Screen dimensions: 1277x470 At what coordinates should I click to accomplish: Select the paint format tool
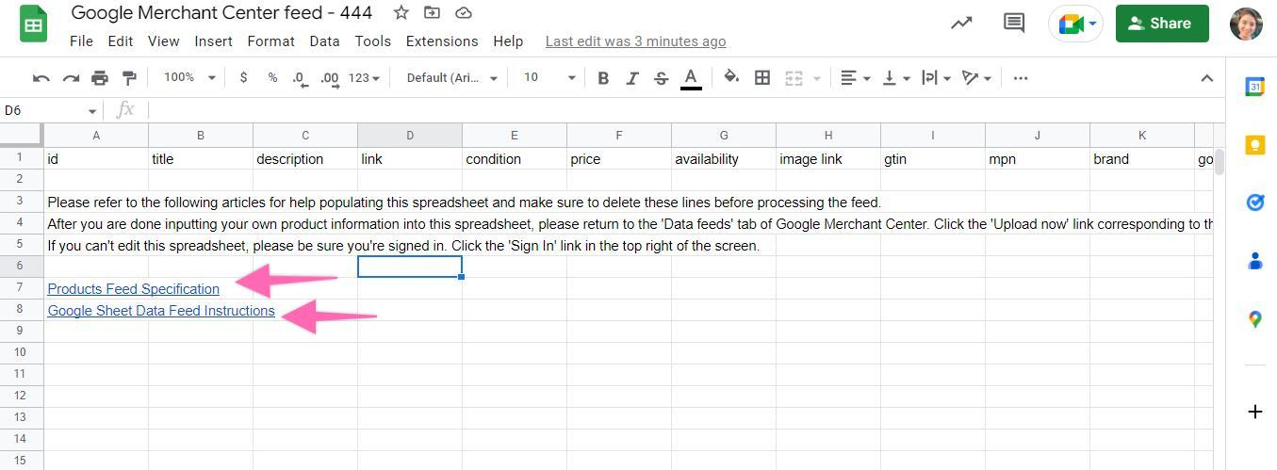tap(129, 78)
